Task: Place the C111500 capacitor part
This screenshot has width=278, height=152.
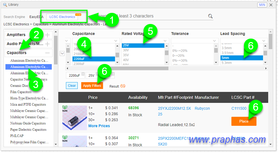Action: (x=244, y=121)
